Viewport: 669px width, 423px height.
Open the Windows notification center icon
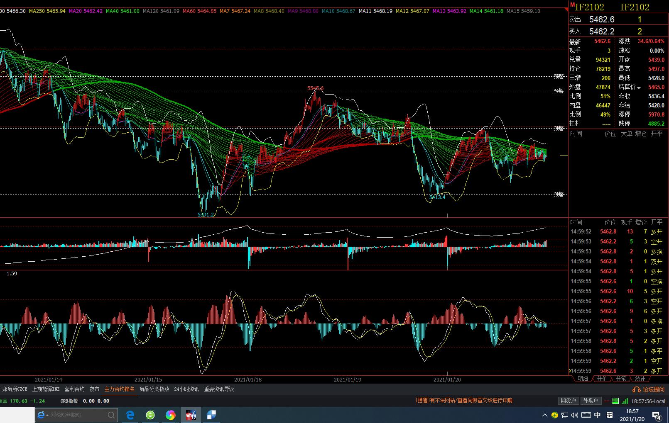pos(657,415)
